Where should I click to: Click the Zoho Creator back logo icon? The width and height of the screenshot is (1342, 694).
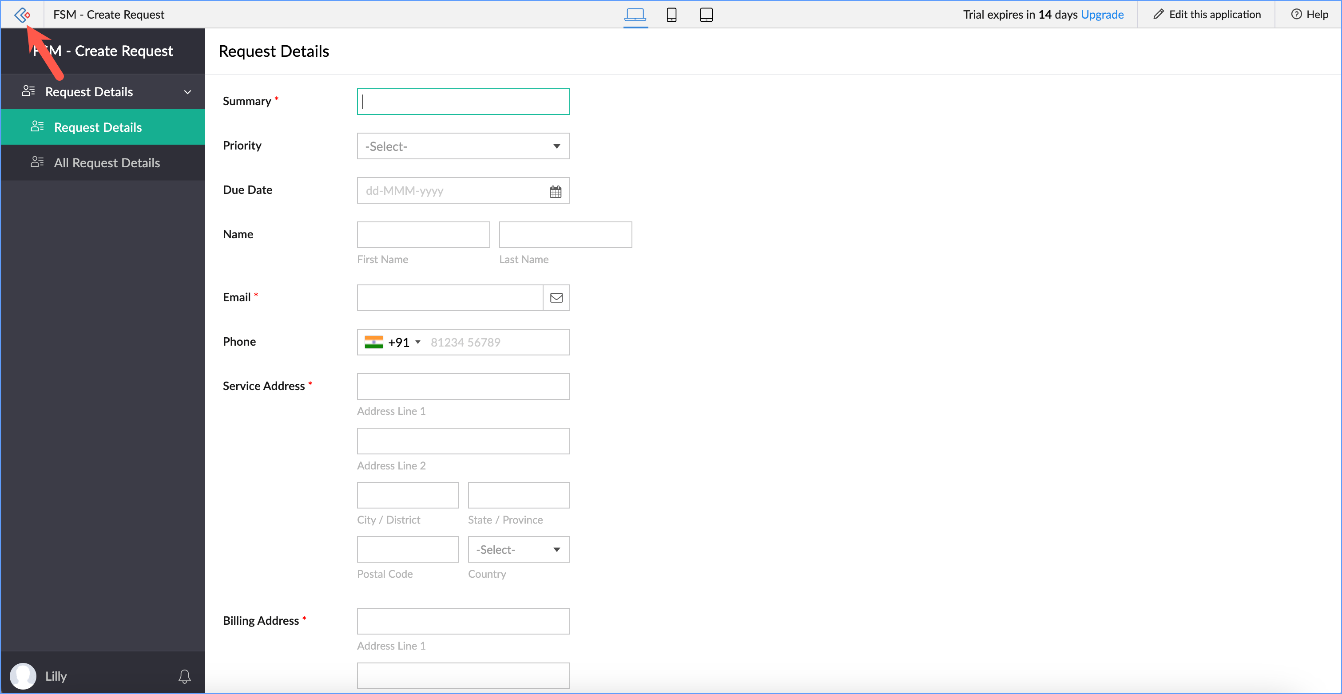[22, 15]
